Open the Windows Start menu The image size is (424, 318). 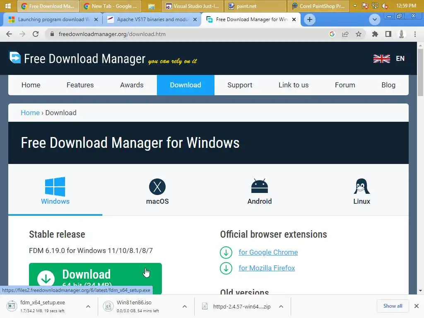click(x=8, y=6)
